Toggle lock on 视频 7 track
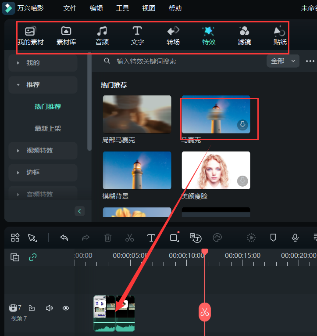 (x=32, y=308)
